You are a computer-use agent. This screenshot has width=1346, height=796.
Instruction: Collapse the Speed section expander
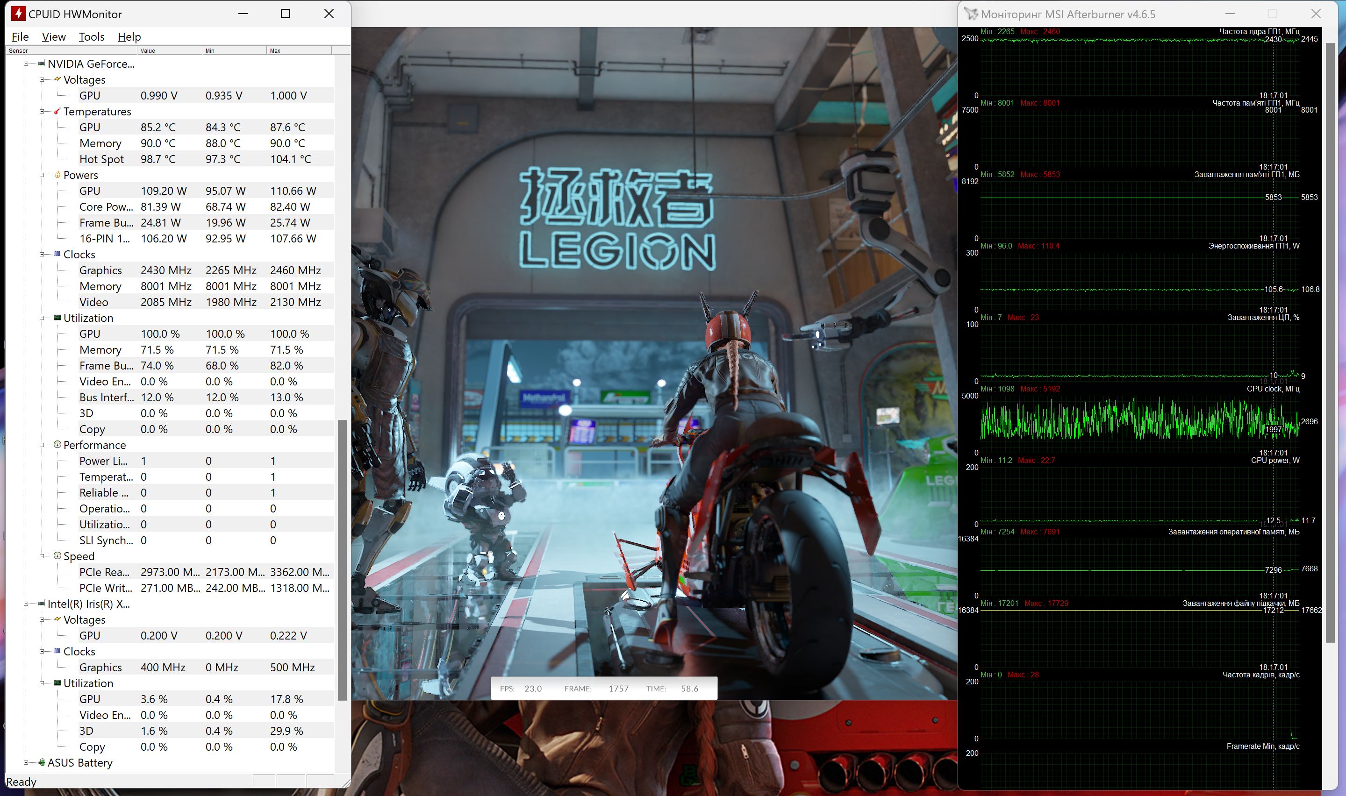point(42,556)
